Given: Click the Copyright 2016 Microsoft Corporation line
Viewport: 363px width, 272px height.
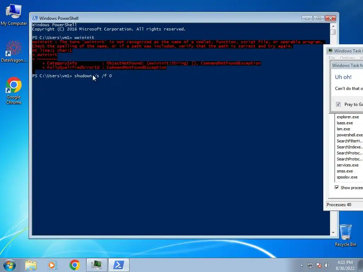Looking at the screenshot, I should tap(109, 29).
